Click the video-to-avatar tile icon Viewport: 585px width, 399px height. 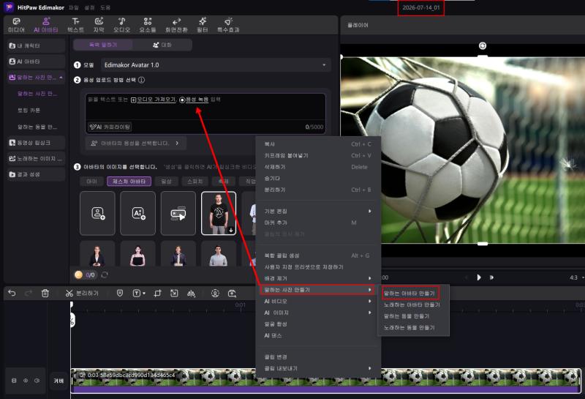click(178, 213)
